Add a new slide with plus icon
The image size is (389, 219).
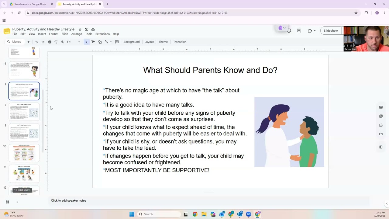point(29,42)
